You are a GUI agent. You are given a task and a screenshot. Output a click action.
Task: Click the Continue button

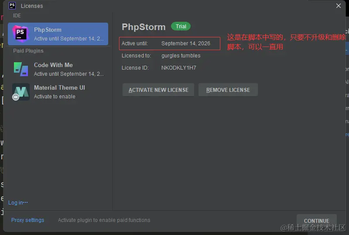317,221
